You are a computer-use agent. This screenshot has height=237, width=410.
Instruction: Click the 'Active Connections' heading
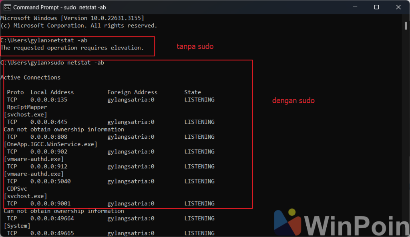tap(30, 78)
